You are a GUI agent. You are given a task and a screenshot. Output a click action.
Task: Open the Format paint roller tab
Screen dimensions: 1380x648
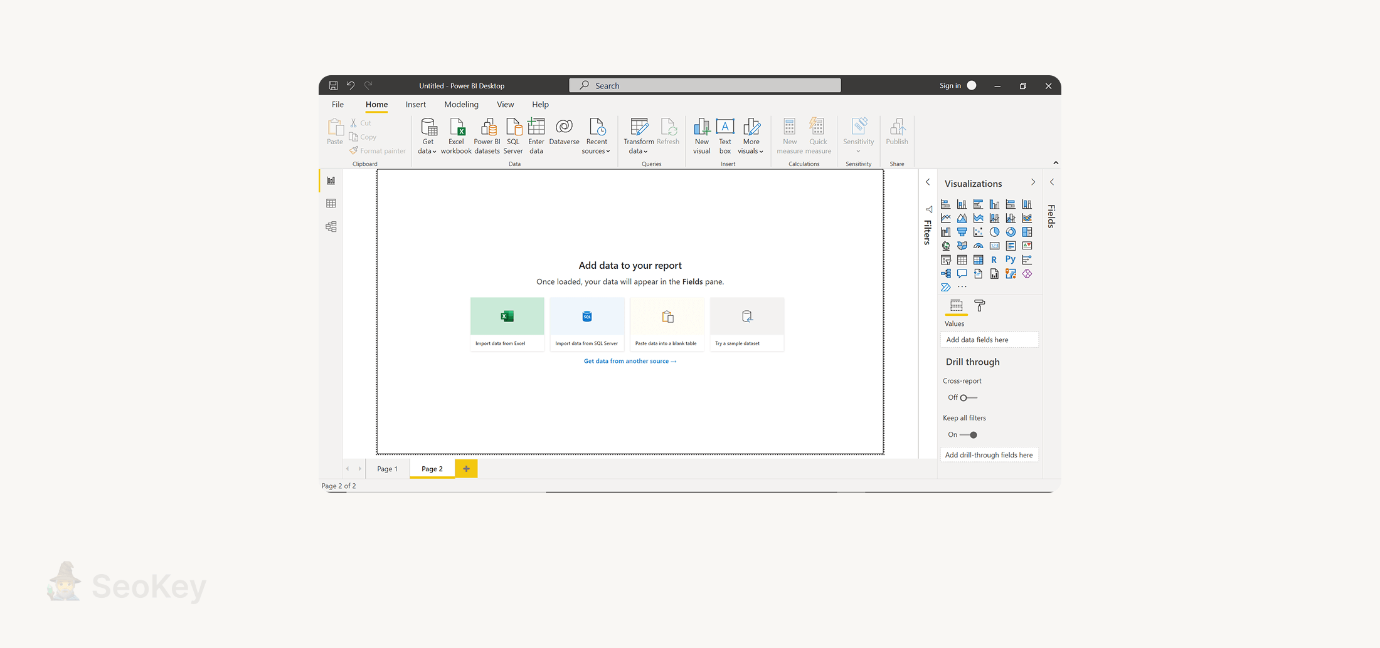[980, 306]
